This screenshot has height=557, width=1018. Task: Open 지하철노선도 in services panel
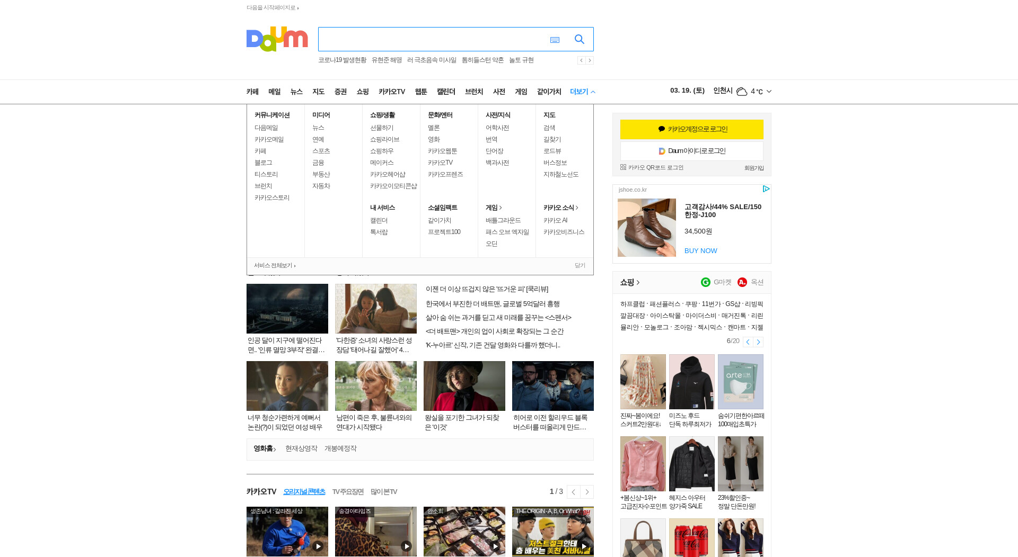point(561,174)
